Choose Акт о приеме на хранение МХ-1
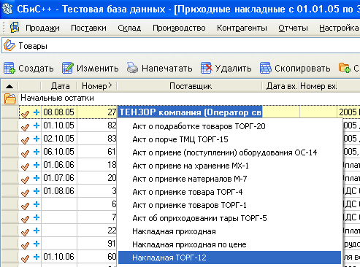360x267 pixels. coord(230,166)
